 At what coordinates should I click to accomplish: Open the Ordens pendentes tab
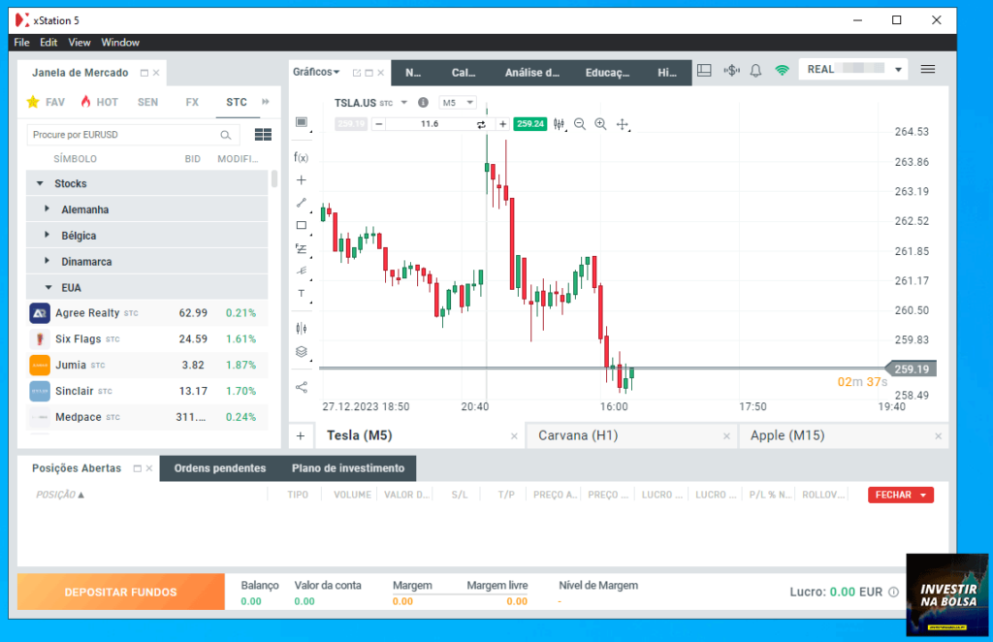pos(220,468)
